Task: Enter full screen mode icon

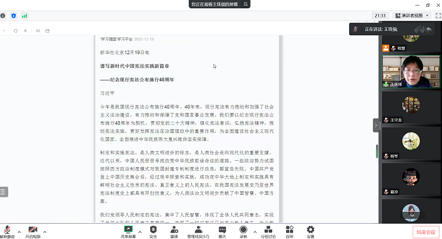Action: tap(438, 16)
